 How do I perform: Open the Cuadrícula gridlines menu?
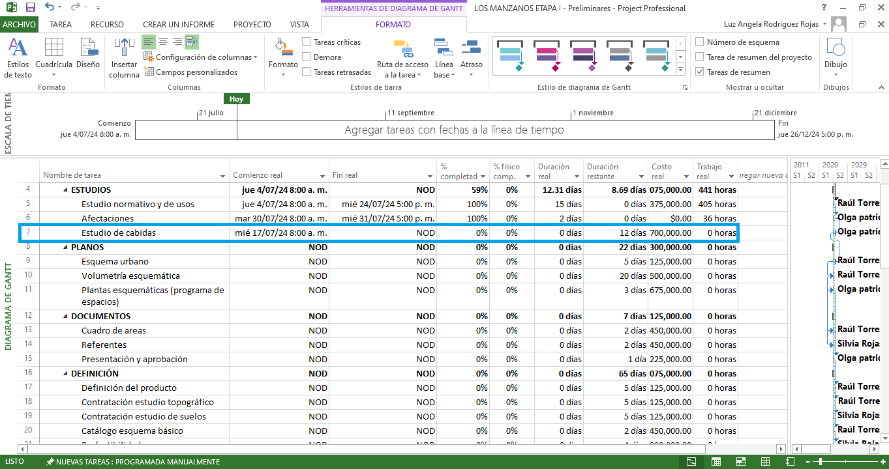pyautogui.click(x=53, y=57)
